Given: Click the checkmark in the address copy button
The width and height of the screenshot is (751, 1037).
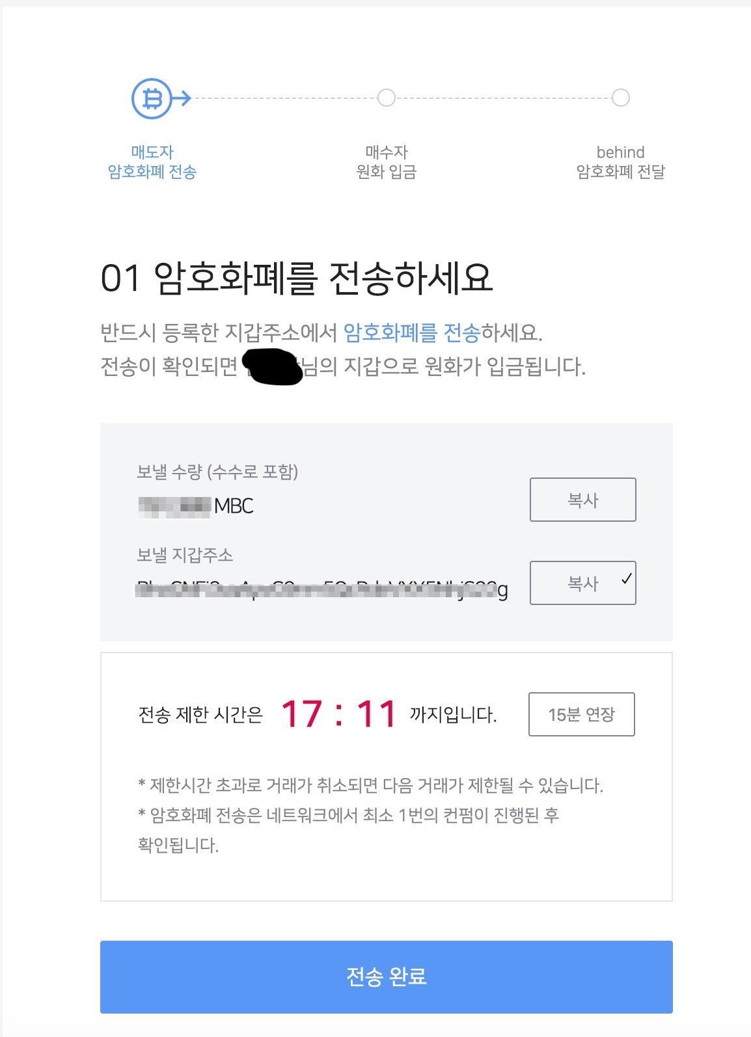Looking at the screenshot, I should pos(626,578).
